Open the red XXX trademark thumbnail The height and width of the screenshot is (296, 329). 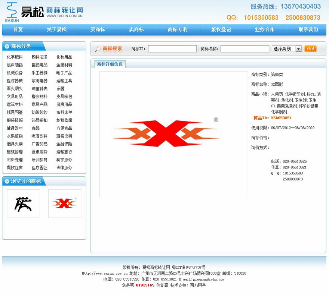point(65,204)
